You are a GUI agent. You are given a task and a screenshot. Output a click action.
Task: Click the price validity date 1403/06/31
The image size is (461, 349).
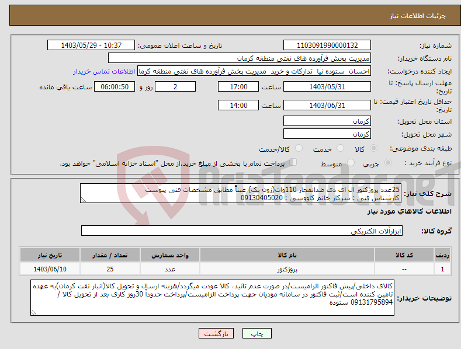[x=327, y=105]
